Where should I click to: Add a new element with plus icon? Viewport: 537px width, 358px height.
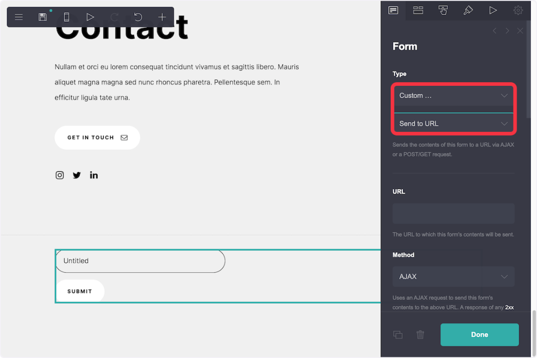tap(162, 17)
